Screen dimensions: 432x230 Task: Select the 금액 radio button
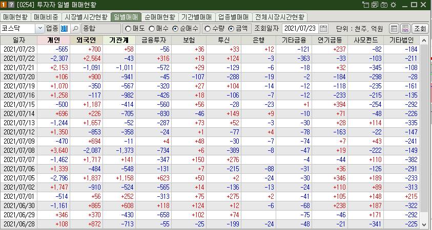click(x=231, y=29)
